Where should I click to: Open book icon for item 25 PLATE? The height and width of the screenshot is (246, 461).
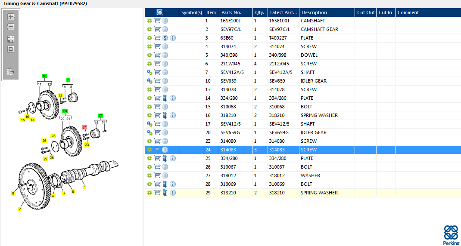[165, 158]
